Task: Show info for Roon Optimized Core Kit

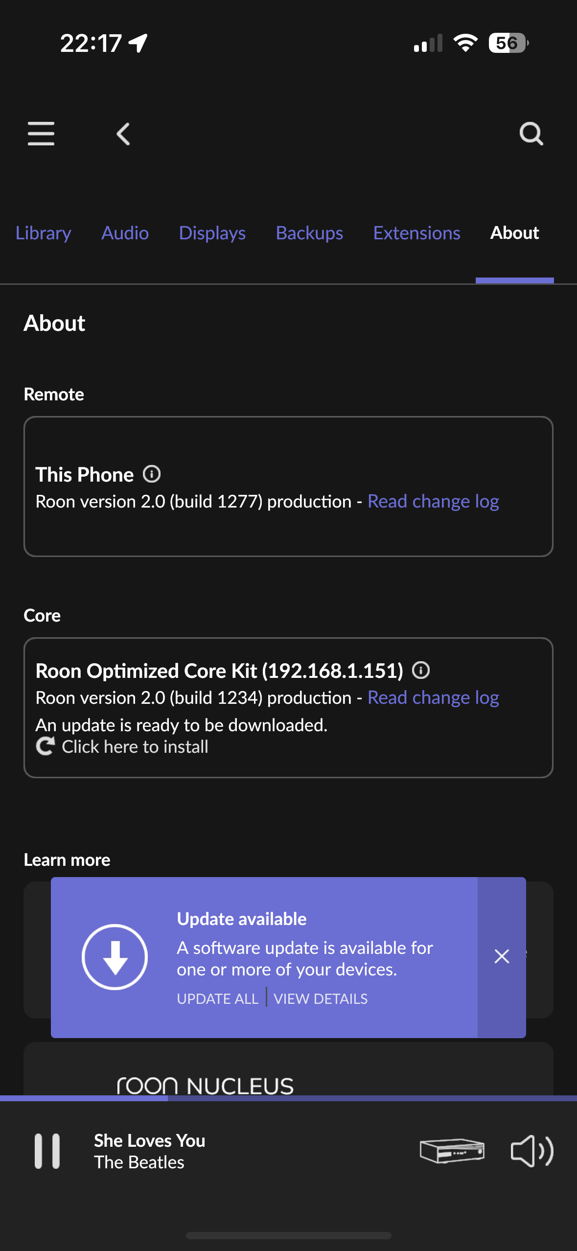Action: pos(421,670)
